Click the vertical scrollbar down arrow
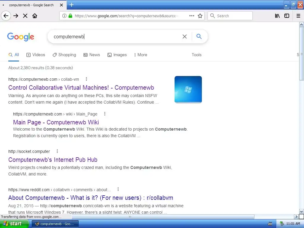Image resolution: width=304 pixels, height=228 pixels. (302, 212)
